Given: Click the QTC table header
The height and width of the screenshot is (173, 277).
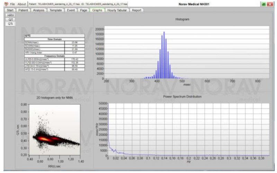Looking at the screenshot, I should click(x=54, y=36).
